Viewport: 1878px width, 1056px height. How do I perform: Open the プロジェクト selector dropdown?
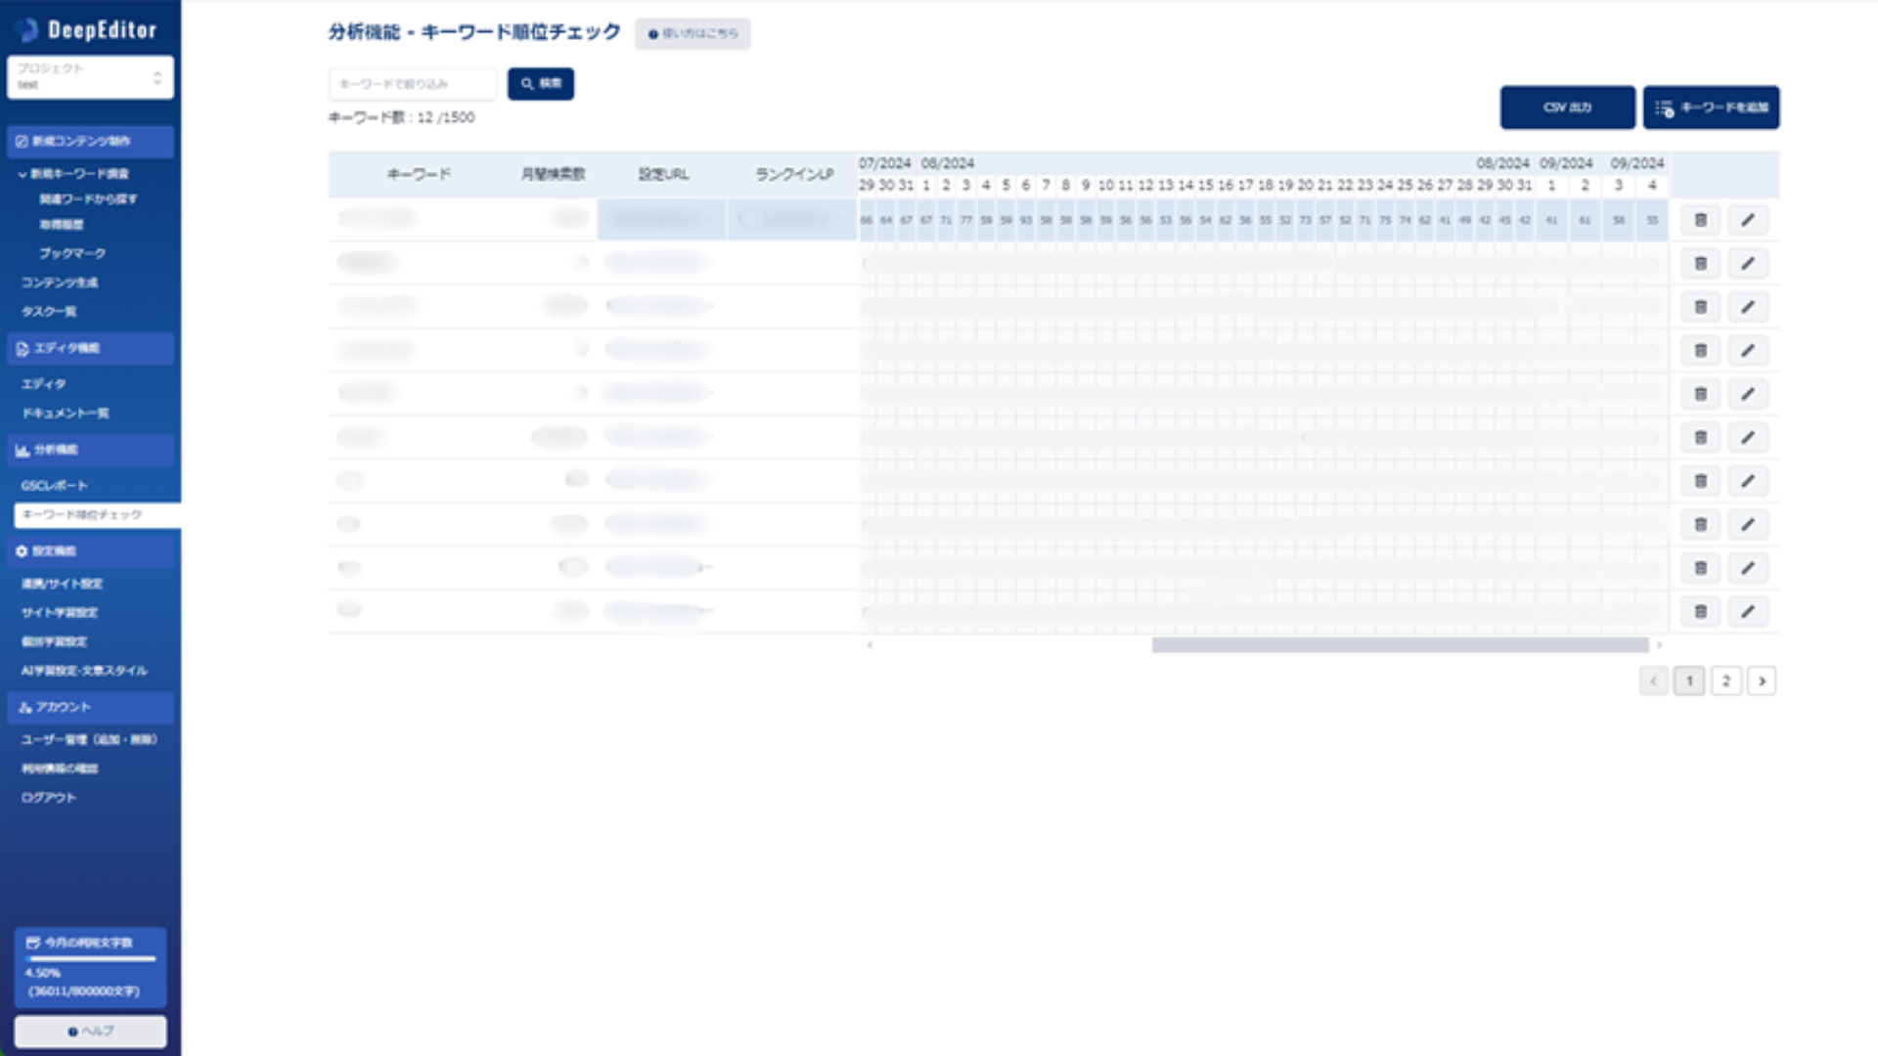click(90, 77)
